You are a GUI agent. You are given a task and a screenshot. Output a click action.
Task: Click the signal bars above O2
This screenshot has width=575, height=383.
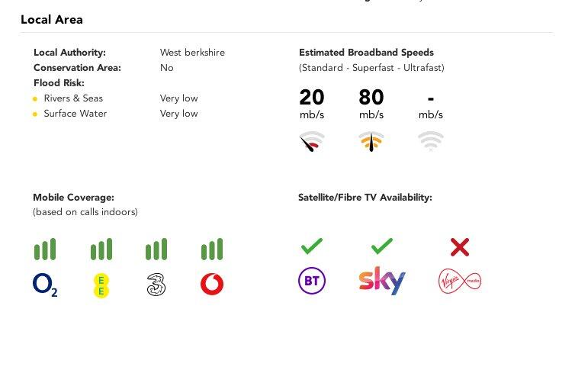pyautogui.click(x=45, y=249)
